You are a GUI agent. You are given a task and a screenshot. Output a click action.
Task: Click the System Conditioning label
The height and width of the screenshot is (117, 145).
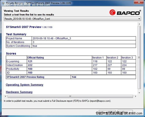(18, 46)
